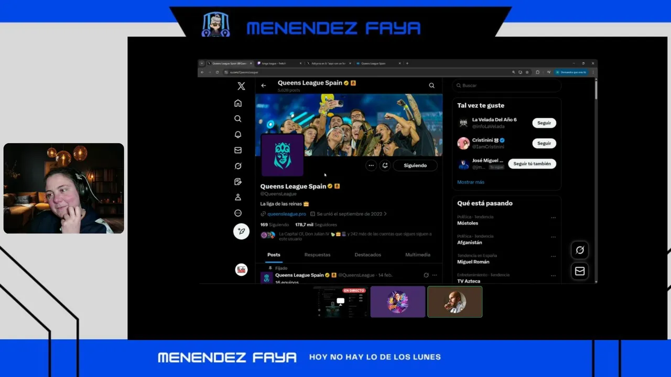Switch to kings league Twitch tab
This screenshot has width=671, height=377.
point(279,63)
